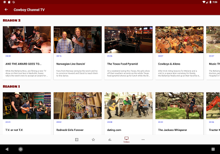Open the Norwegian Line Dancin' thumbnail

[x=78, y=39]
